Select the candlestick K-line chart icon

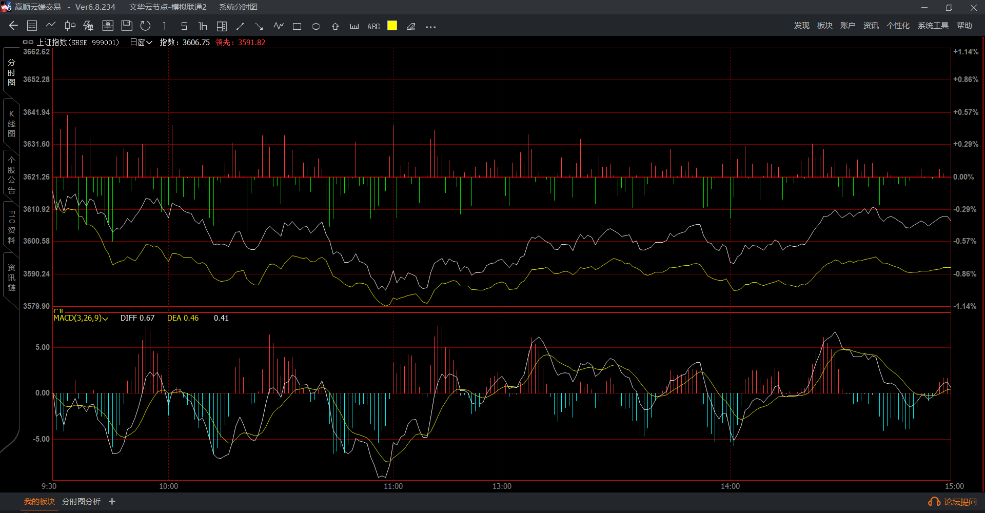point(70,26)
